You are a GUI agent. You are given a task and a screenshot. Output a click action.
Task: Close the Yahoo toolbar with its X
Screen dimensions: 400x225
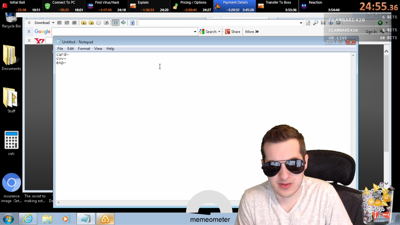pyautogui.click(x=29, y=41)
